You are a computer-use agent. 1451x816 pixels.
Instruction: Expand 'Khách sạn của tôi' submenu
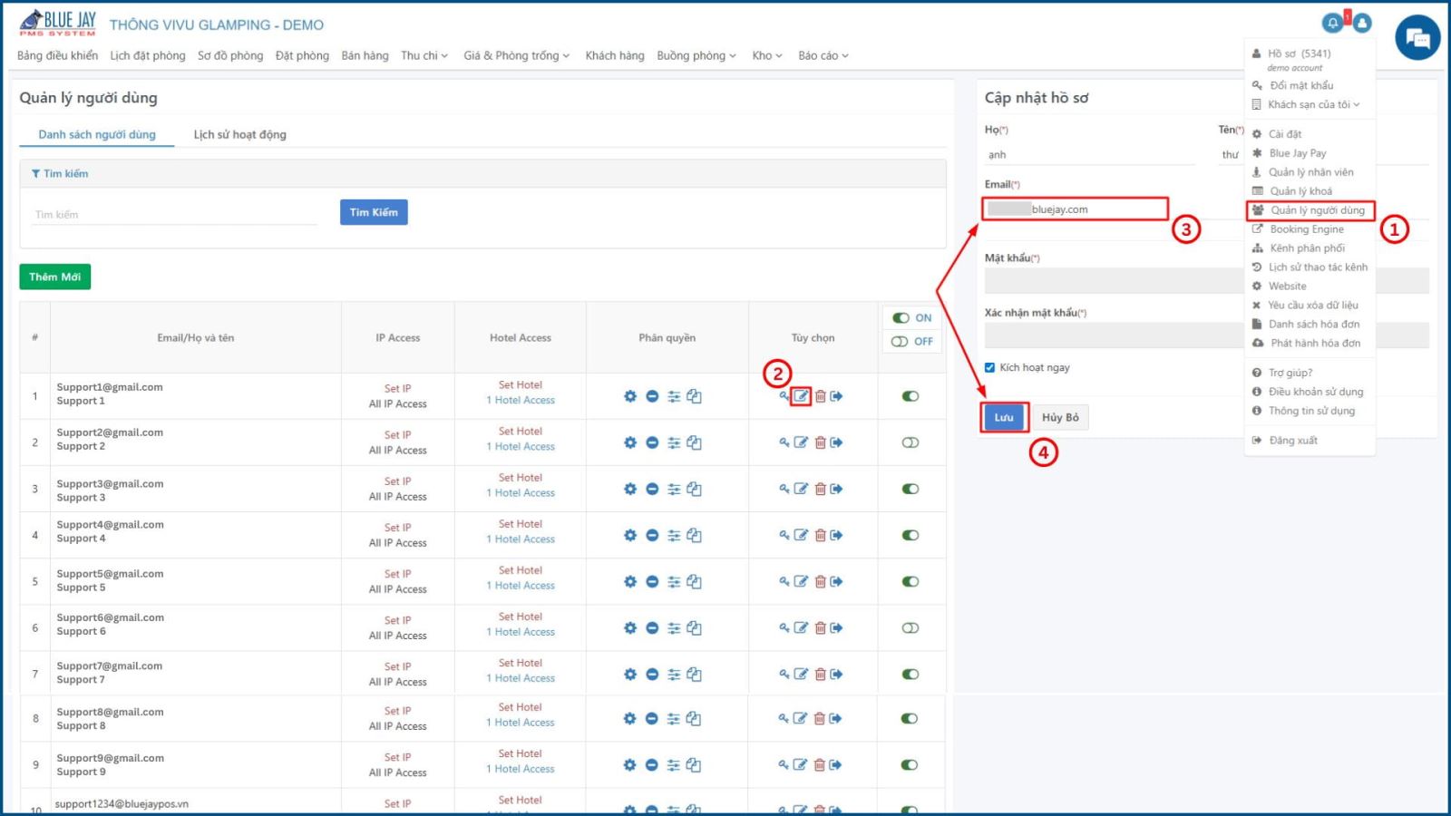point(1313,104)
